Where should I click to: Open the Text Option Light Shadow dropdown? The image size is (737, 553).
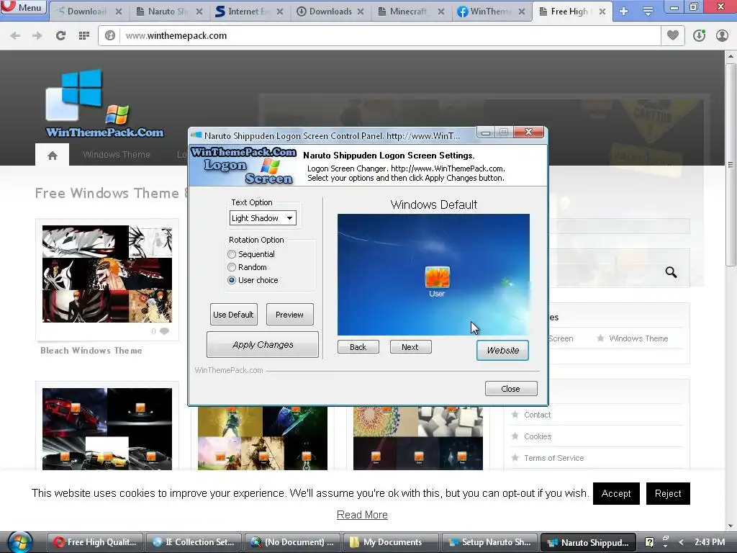pyautogui.click(x=263, y=217)
